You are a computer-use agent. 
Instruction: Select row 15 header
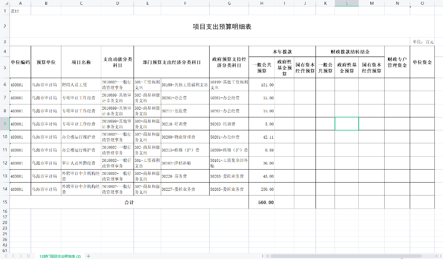coord(4,202)
